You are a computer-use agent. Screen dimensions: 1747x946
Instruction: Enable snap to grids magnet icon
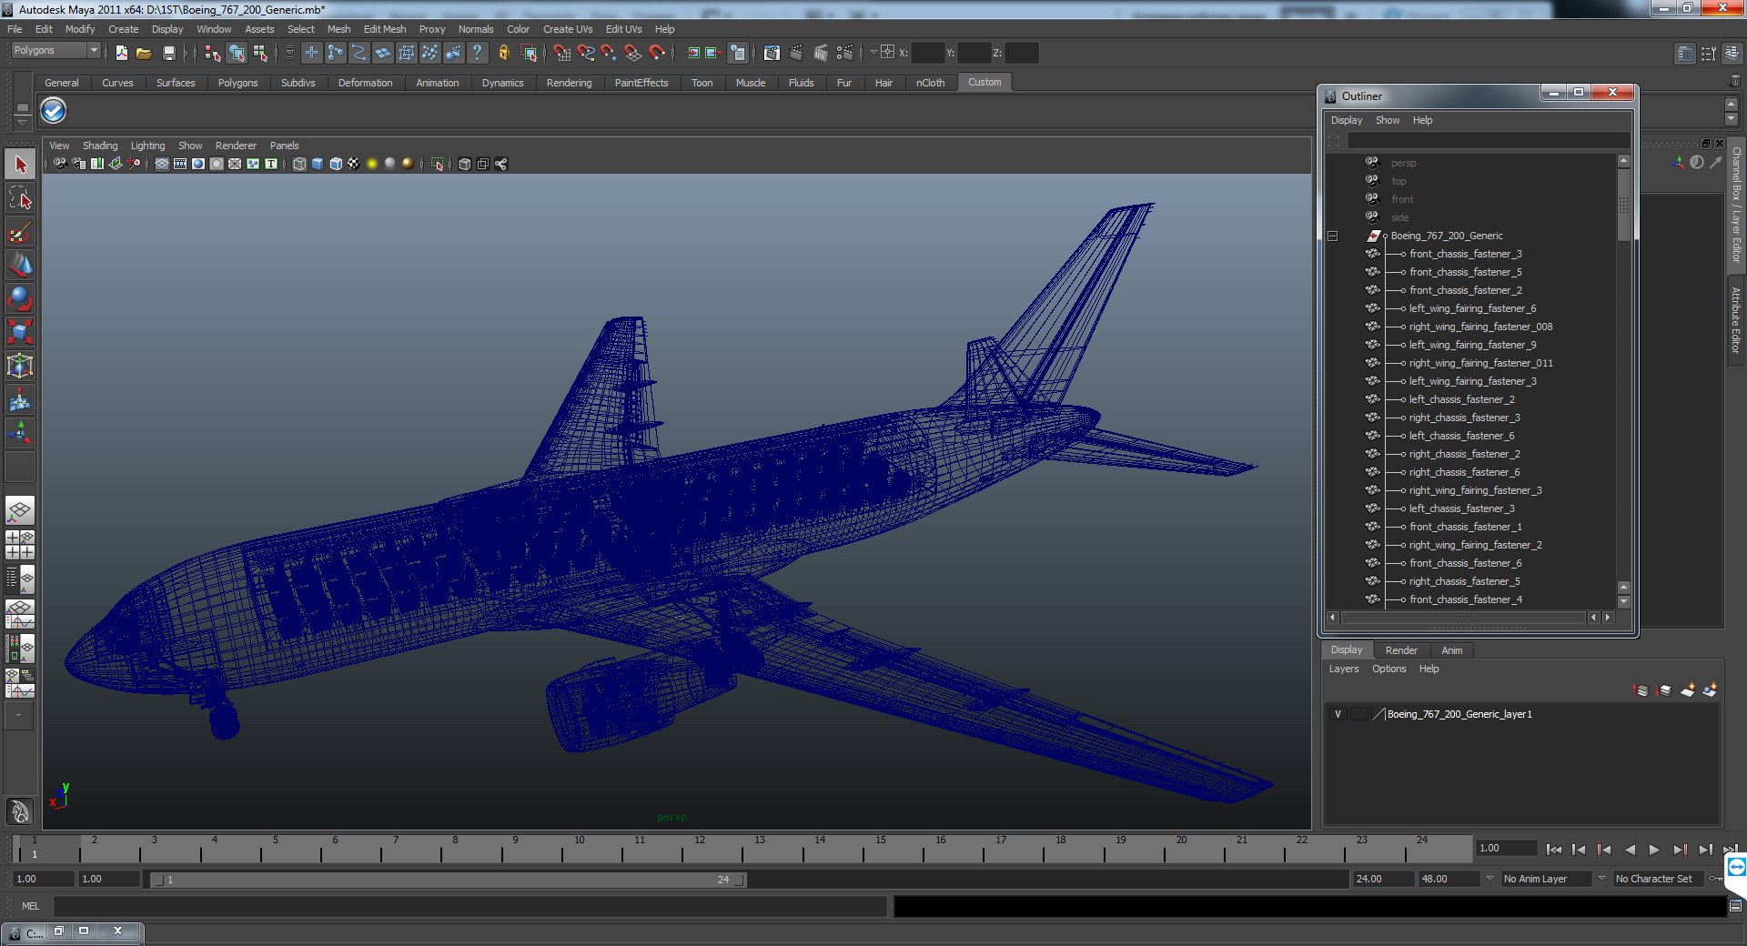click(x=562, y=53)
